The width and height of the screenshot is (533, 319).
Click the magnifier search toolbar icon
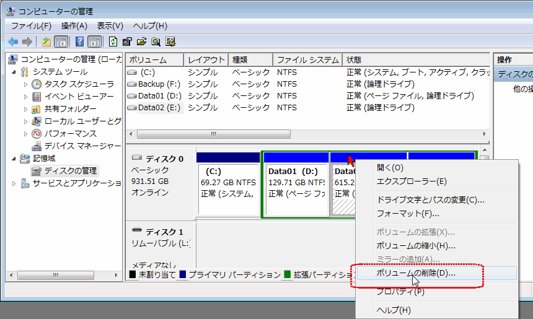[156, 42]
